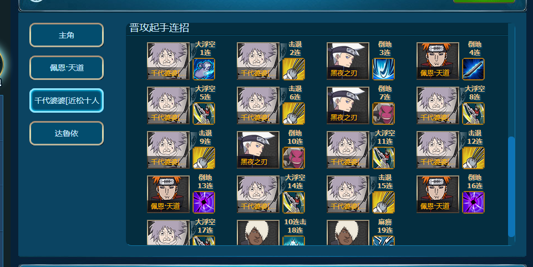This screenshot has height=267, width=533.
Task: Click the 10连 倒地 mask skill icon
Action: pos(294,158)
